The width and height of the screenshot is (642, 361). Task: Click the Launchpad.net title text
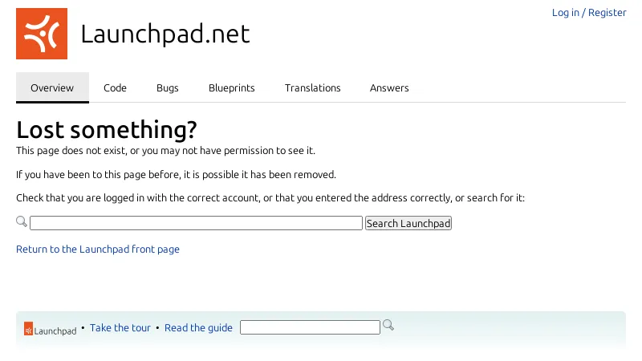coord(165,34)
